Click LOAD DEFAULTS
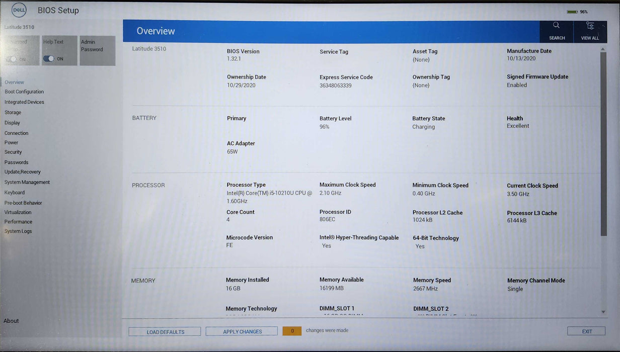 coord(164,331)
